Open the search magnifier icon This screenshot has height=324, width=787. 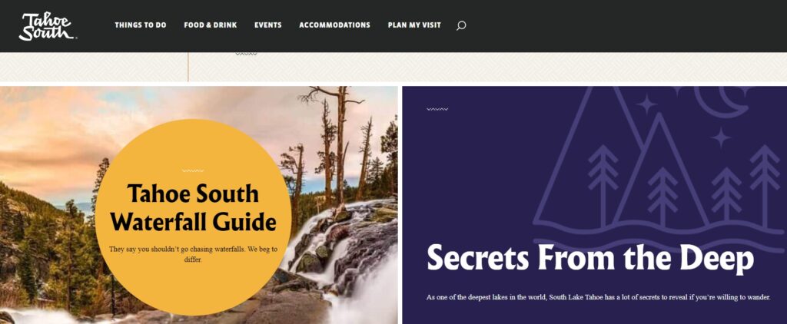[x=461, y=25]
